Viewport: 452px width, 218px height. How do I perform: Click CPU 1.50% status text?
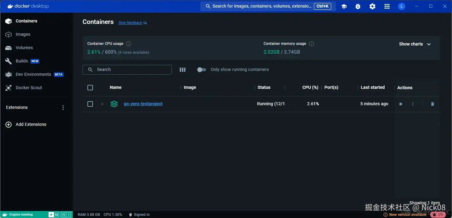113,215
